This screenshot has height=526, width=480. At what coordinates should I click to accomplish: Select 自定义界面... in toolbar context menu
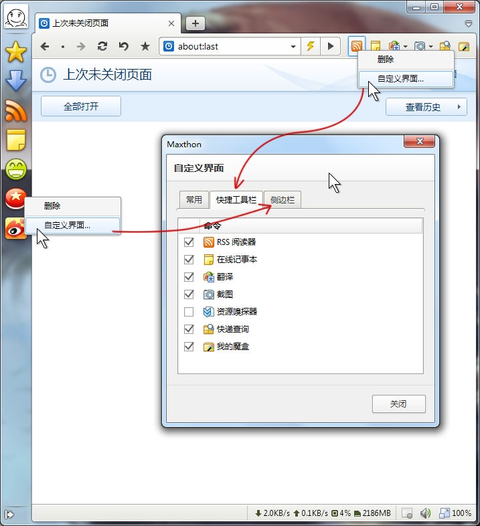[406, 79]
